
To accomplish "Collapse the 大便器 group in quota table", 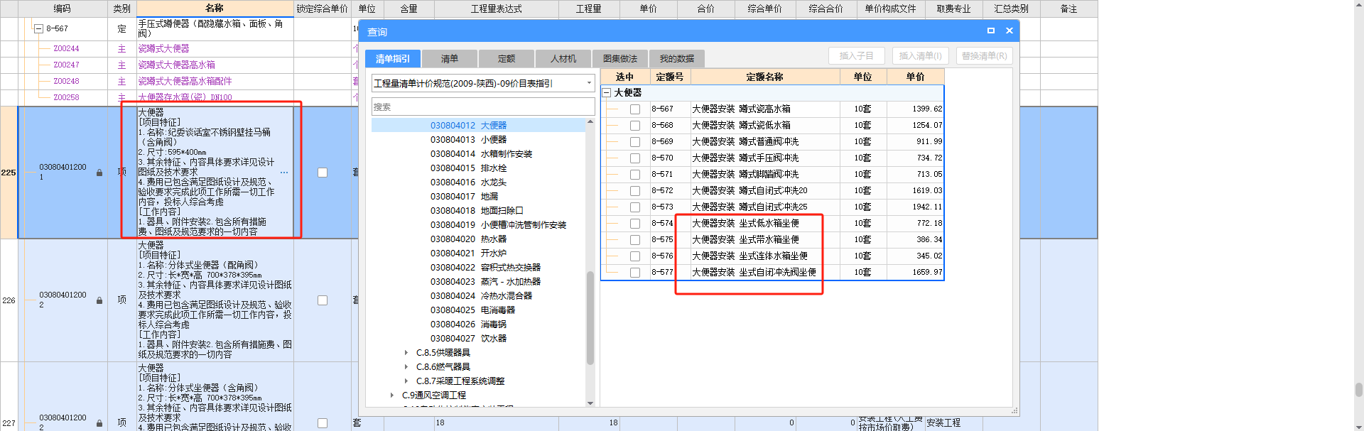I will (607, 93).
